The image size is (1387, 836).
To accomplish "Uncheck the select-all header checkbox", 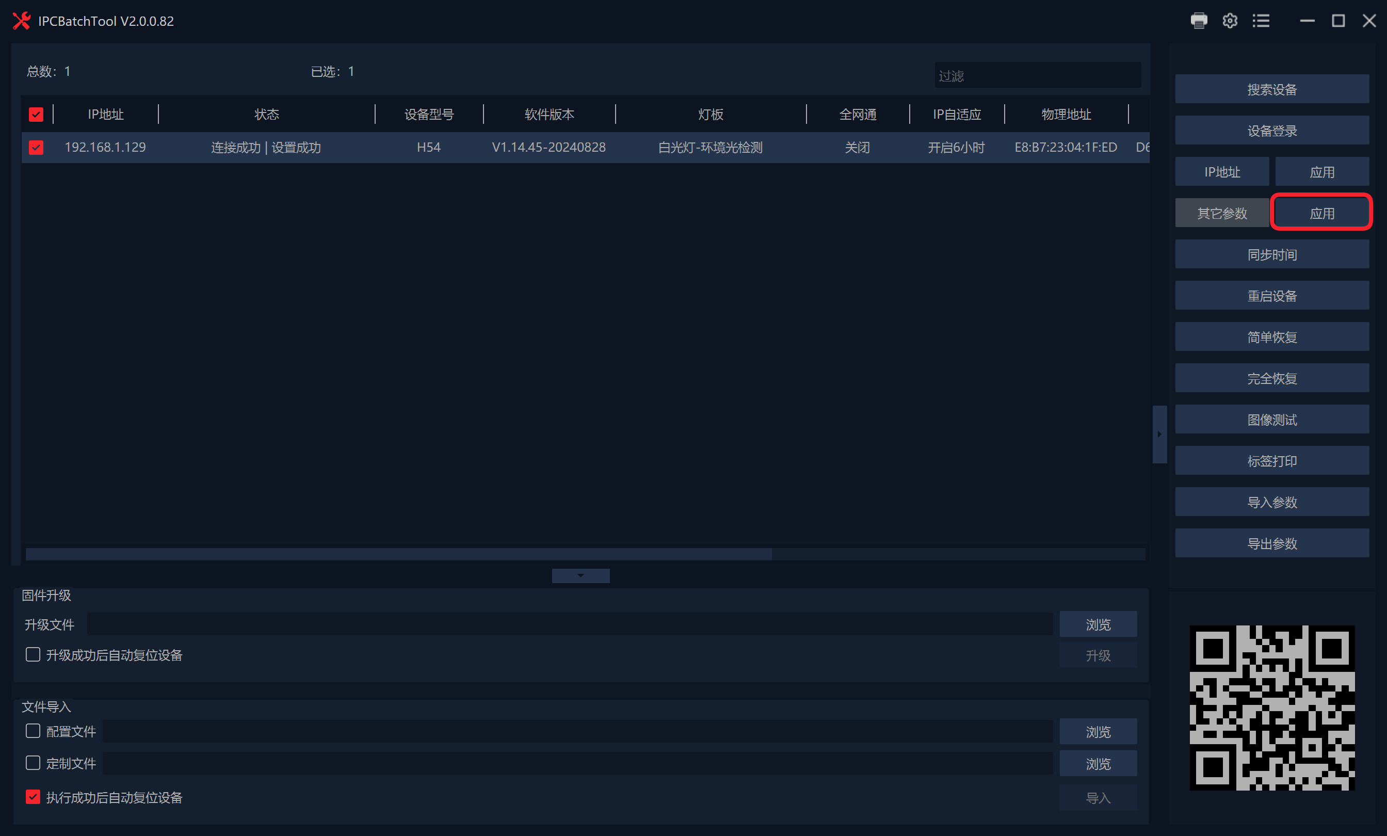I will tap(36, 114).
